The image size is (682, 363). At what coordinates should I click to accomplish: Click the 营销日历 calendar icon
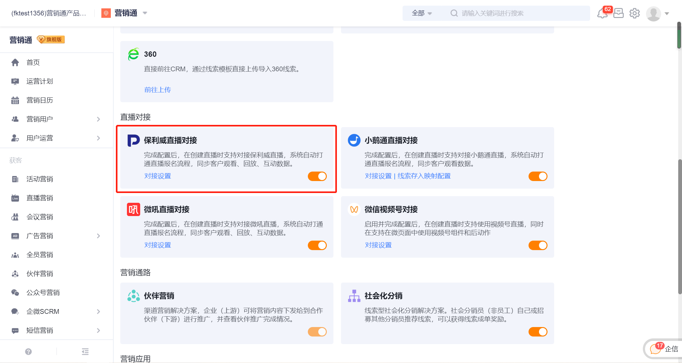15,100
